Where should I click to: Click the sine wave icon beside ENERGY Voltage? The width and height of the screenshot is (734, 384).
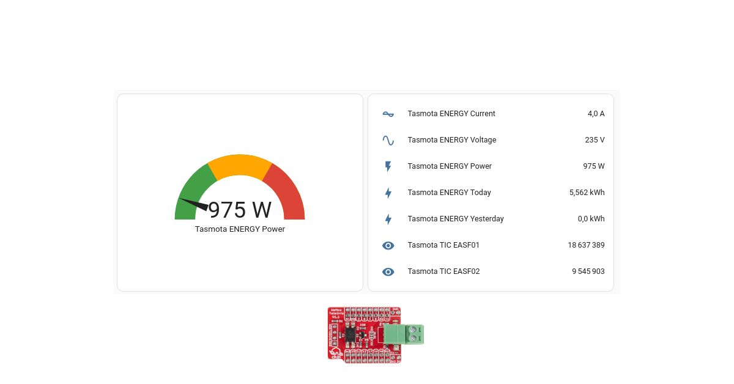pyautogui.click(x=388, y=140)
